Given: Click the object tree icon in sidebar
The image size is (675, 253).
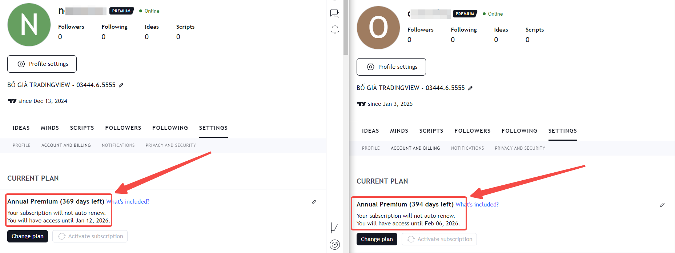Looking at the screenshot, I should (334, 228).
